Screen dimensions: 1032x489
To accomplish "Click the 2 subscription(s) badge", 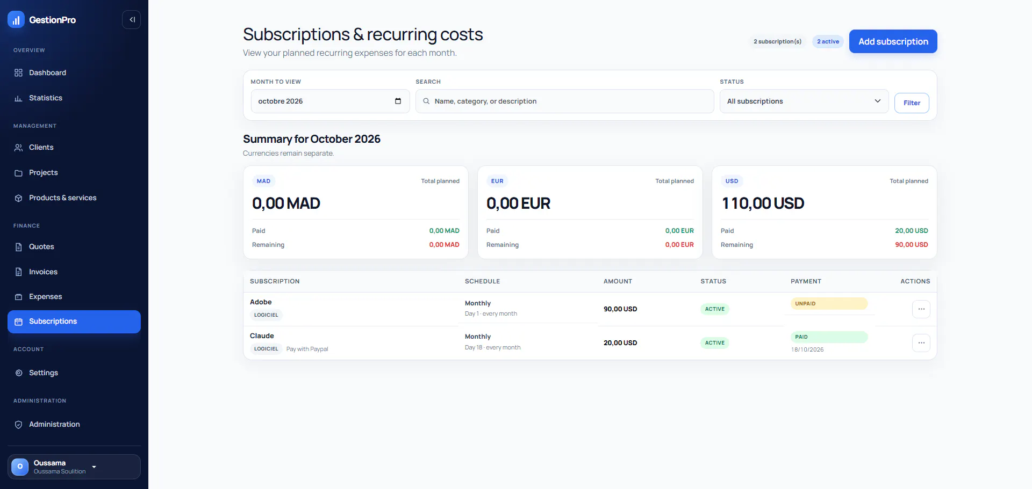I will tap(777, 41).
